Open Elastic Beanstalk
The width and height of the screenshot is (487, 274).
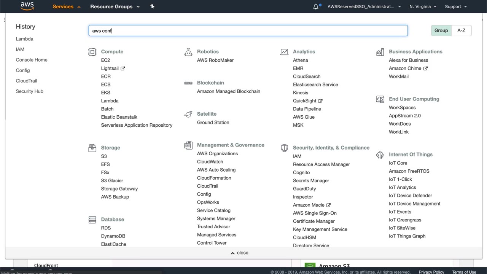tap(119, 117)
